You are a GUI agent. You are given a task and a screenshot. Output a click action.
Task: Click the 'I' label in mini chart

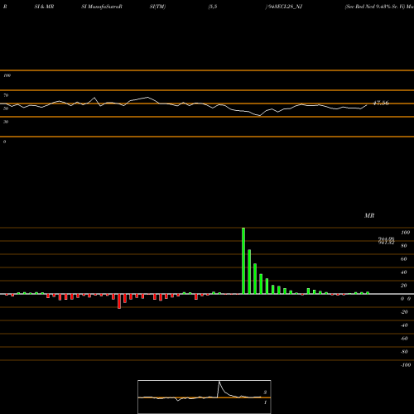265,402
